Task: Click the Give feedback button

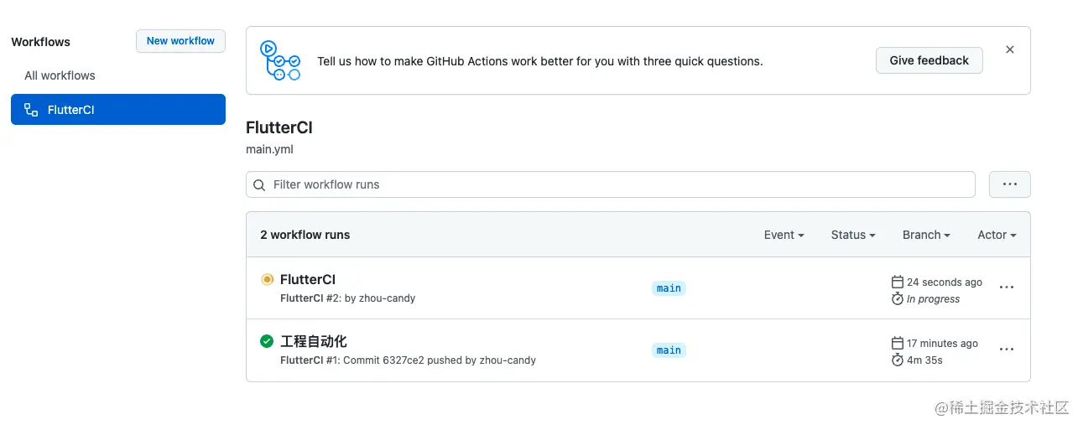Action: tap(929, 60)
